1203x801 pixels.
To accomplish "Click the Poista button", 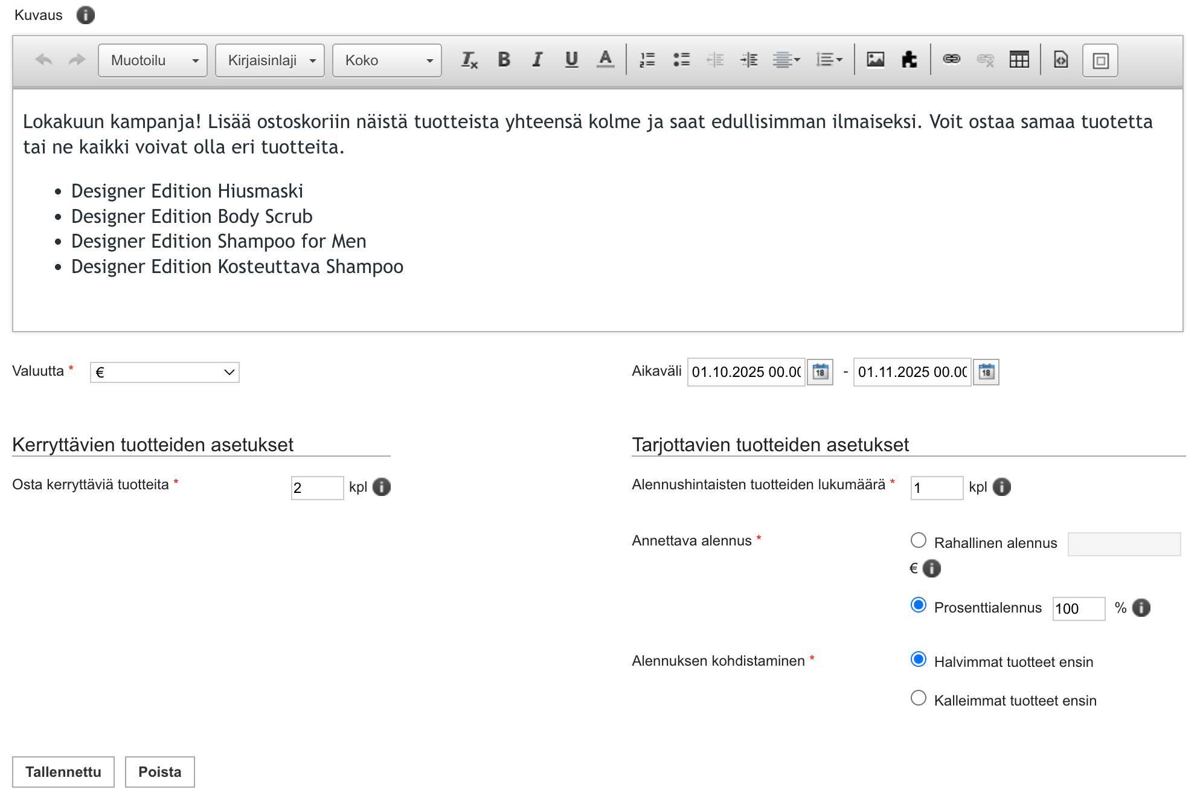I will (x=159, y=772).
